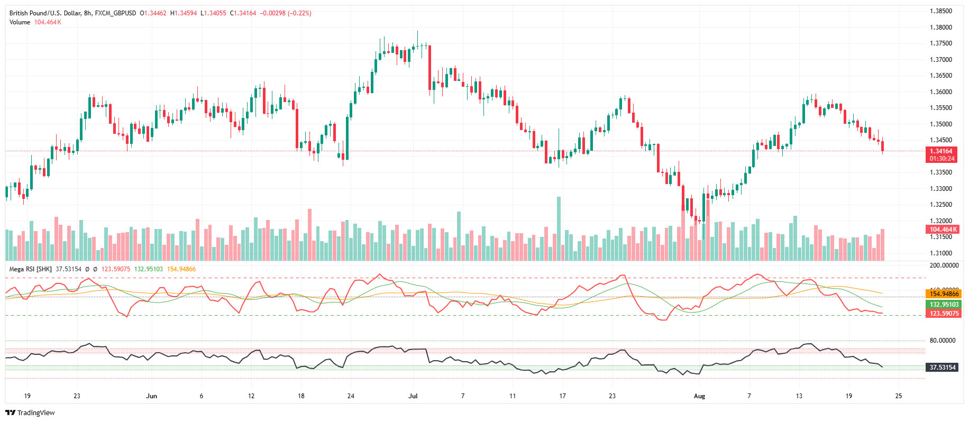
Task: Select the British Pound/U.S. Dollar symbol title
Action: click(x=45, y=13)
